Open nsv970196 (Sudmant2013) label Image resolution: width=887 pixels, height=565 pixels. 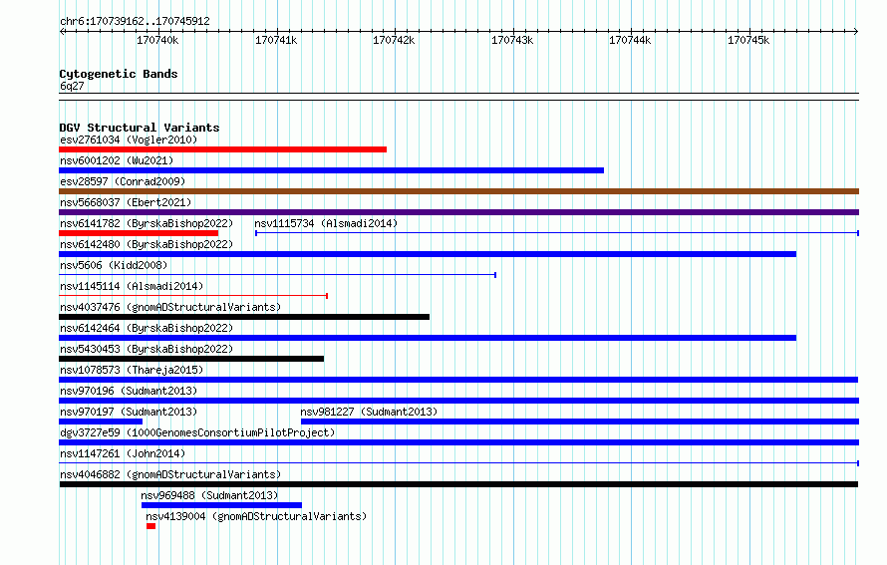pyautogui.click(x=129, y=391)
